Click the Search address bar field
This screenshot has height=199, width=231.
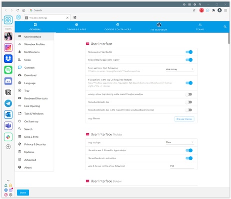coord(110,10)
